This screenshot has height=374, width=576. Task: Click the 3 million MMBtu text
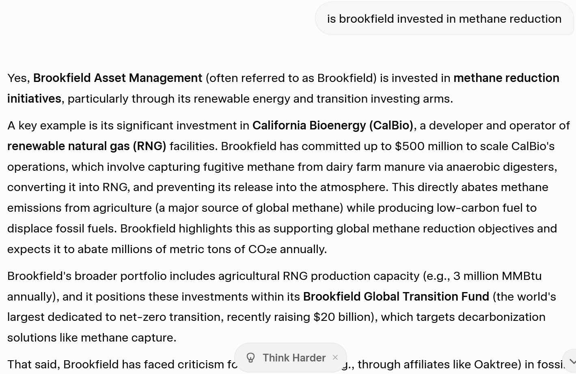point(497,276)
